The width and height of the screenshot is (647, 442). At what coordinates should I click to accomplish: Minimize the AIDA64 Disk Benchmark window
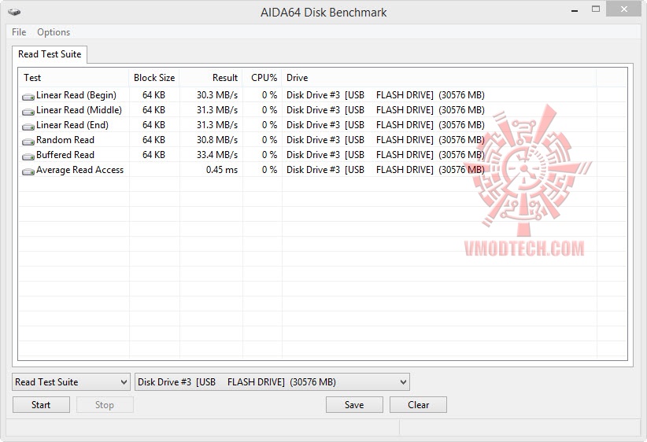tap(575, 10)
